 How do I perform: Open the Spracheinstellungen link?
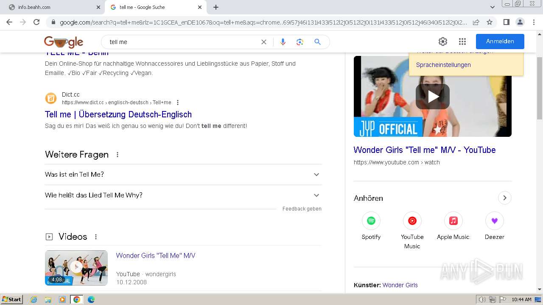coord(443,65)
